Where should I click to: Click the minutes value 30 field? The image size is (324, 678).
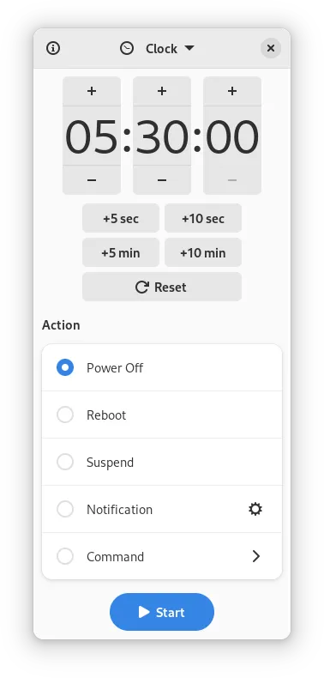click(x=162, y=136)
